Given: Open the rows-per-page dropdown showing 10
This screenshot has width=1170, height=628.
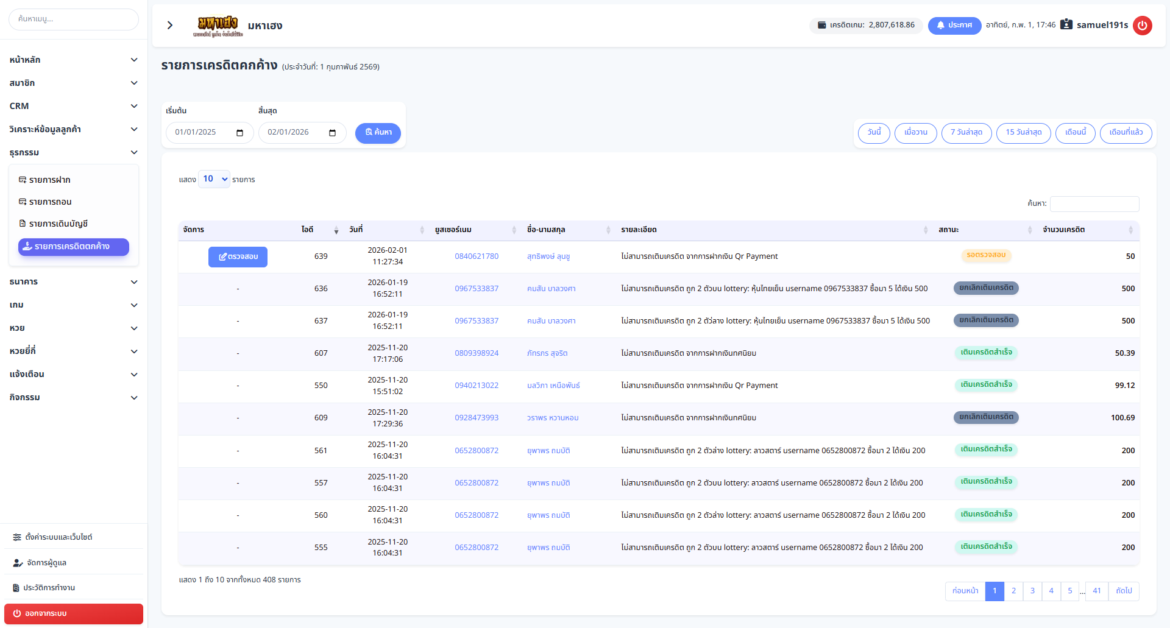Looking at the screenshot, I should [x=214, y=179].
